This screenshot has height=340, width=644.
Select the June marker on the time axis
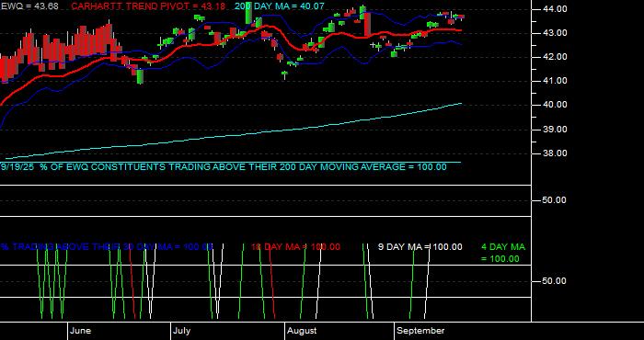[81, 331]
